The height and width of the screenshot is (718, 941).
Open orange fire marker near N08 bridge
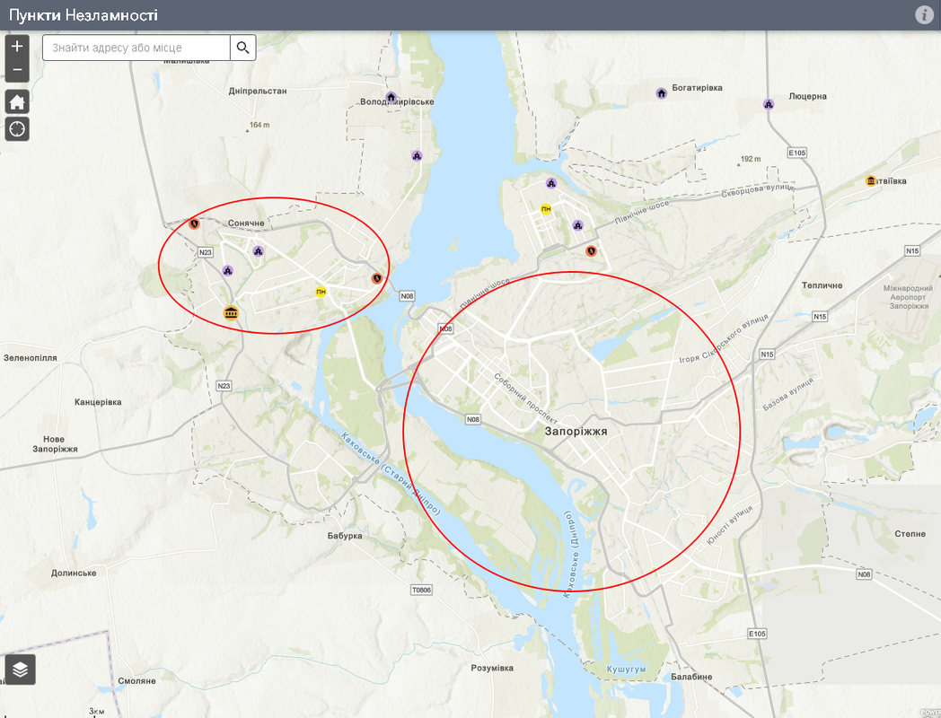pyautogui.click(x=377, y=278)
